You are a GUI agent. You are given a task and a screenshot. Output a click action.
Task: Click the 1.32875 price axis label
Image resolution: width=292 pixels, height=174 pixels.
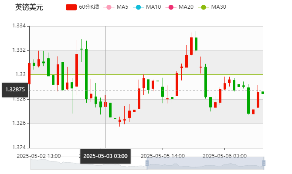tap(14, 90)
